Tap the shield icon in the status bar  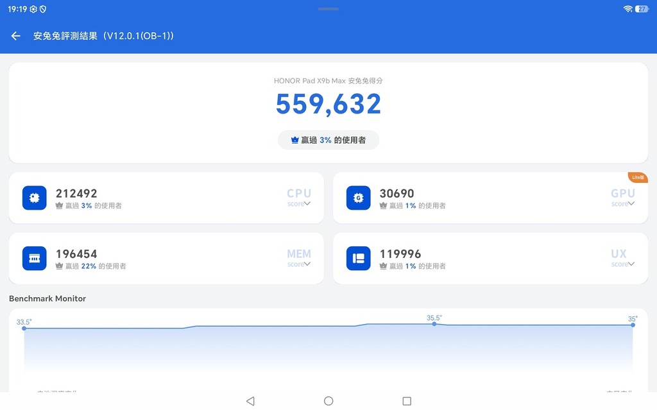pyautogui.click(x=43, y=9)
